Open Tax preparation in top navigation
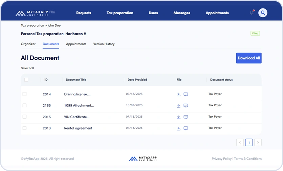Viewport: 283px width, 171px height. (120, 13)
